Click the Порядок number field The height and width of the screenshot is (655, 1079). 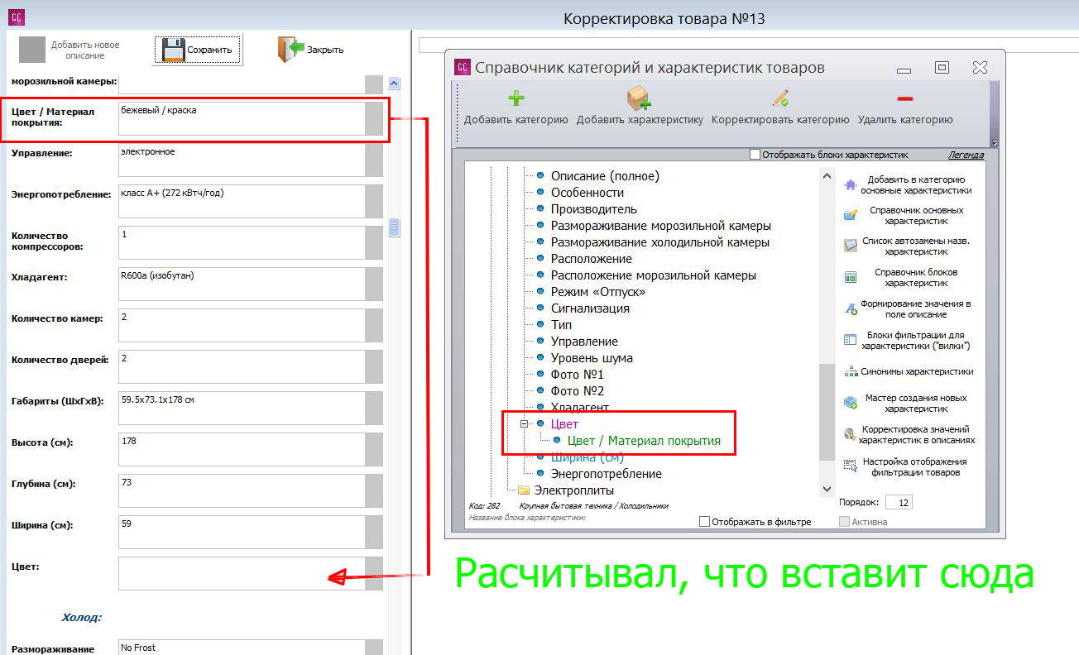[899, 502]
